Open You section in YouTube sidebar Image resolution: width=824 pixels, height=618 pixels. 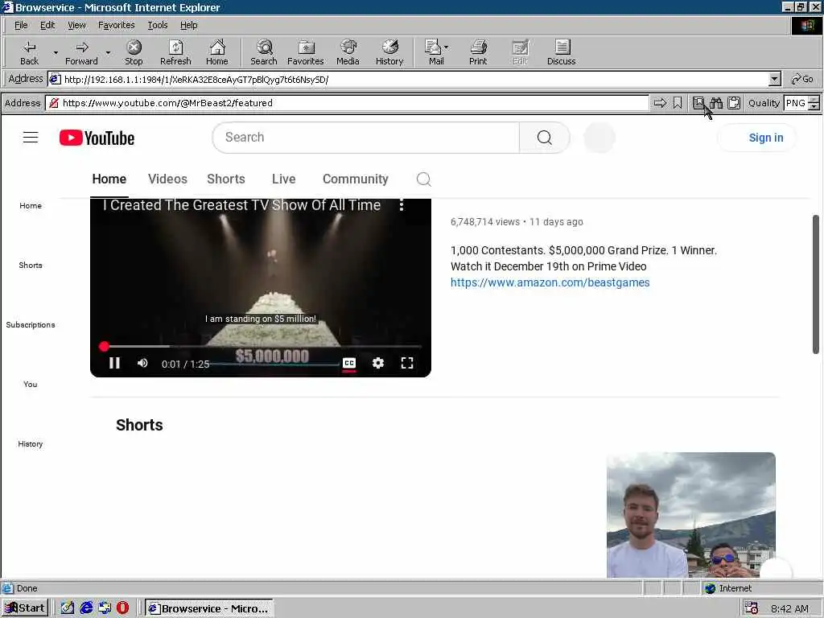coord(31,384)
